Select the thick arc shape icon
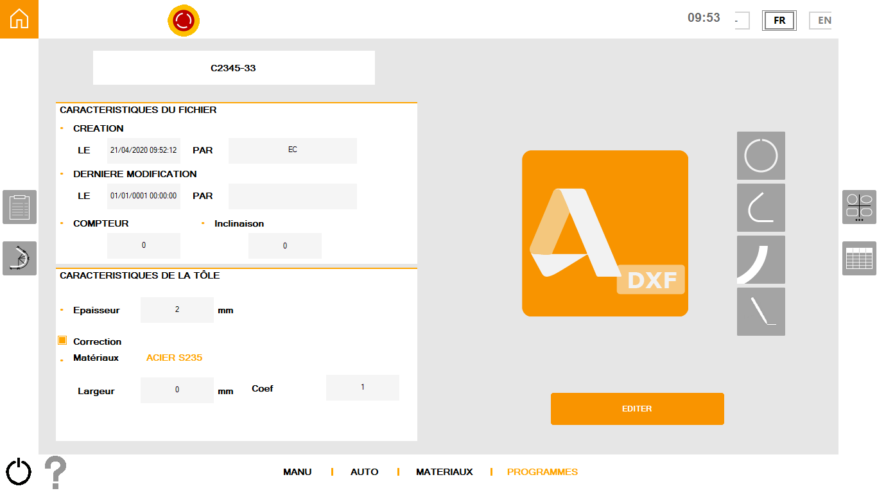Image resolution: width=877 pixels, height=493 pixels. (x=761, y=259)
